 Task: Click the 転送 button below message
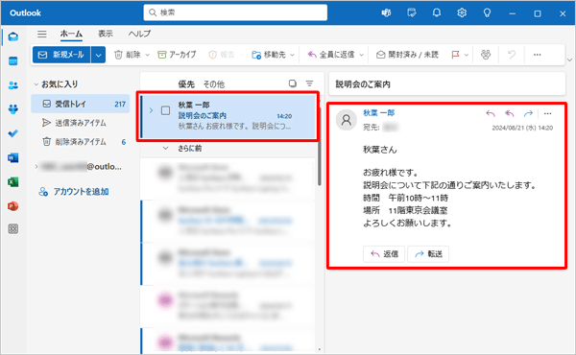[428, 254]
